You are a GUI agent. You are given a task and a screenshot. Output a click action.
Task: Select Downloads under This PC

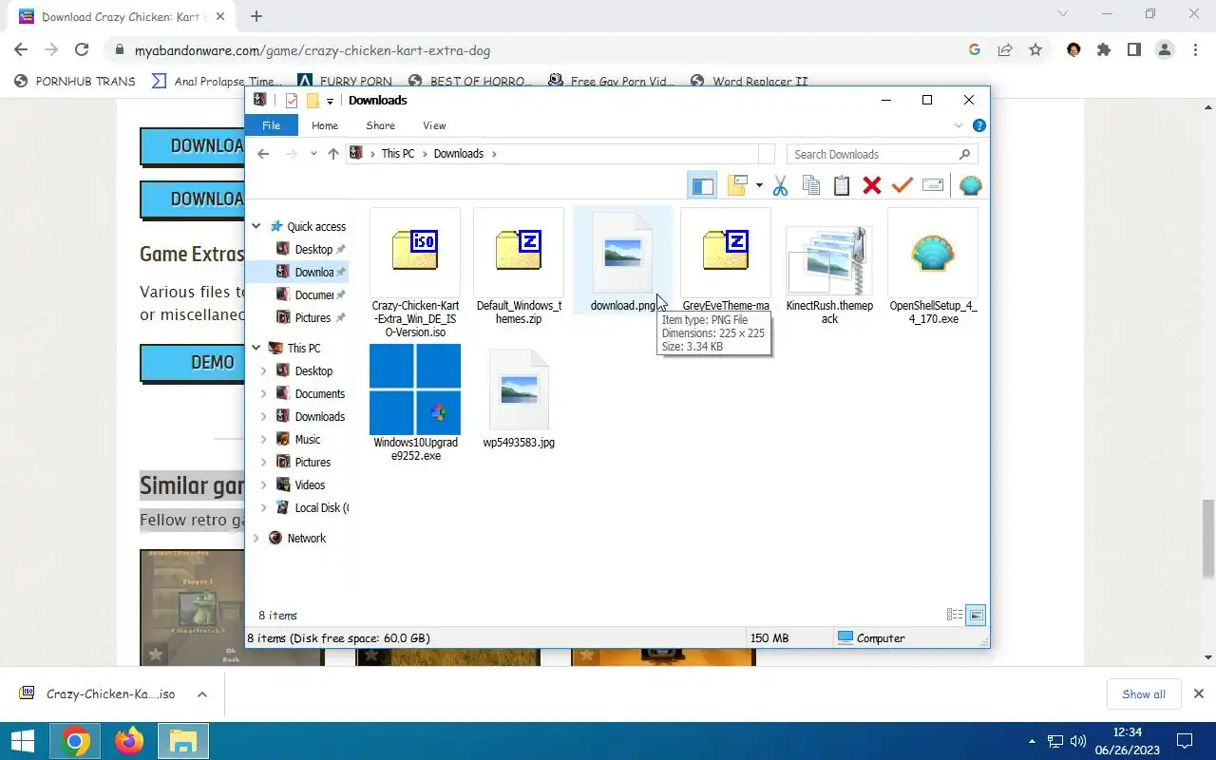319,416
